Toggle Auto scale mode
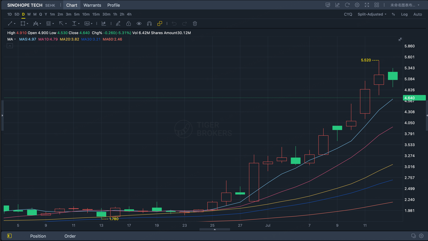Image resolution: width=428 pixels, height=241 pixels. click(418, 14)
